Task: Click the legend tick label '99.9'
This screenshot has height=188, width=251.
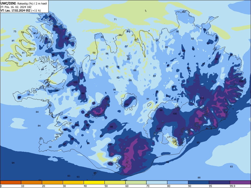Action: click(x=232, y=186)
